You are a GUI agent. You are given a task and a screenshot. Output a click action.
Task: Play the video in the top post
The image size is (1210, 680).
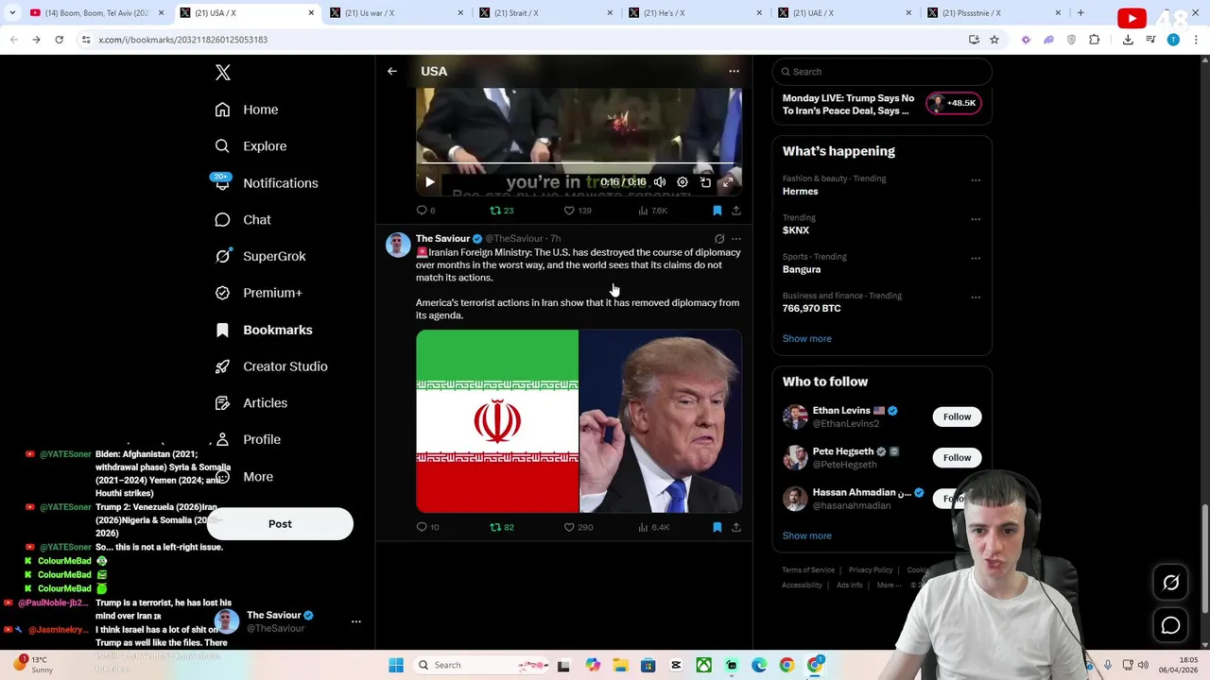pos(429,182)
